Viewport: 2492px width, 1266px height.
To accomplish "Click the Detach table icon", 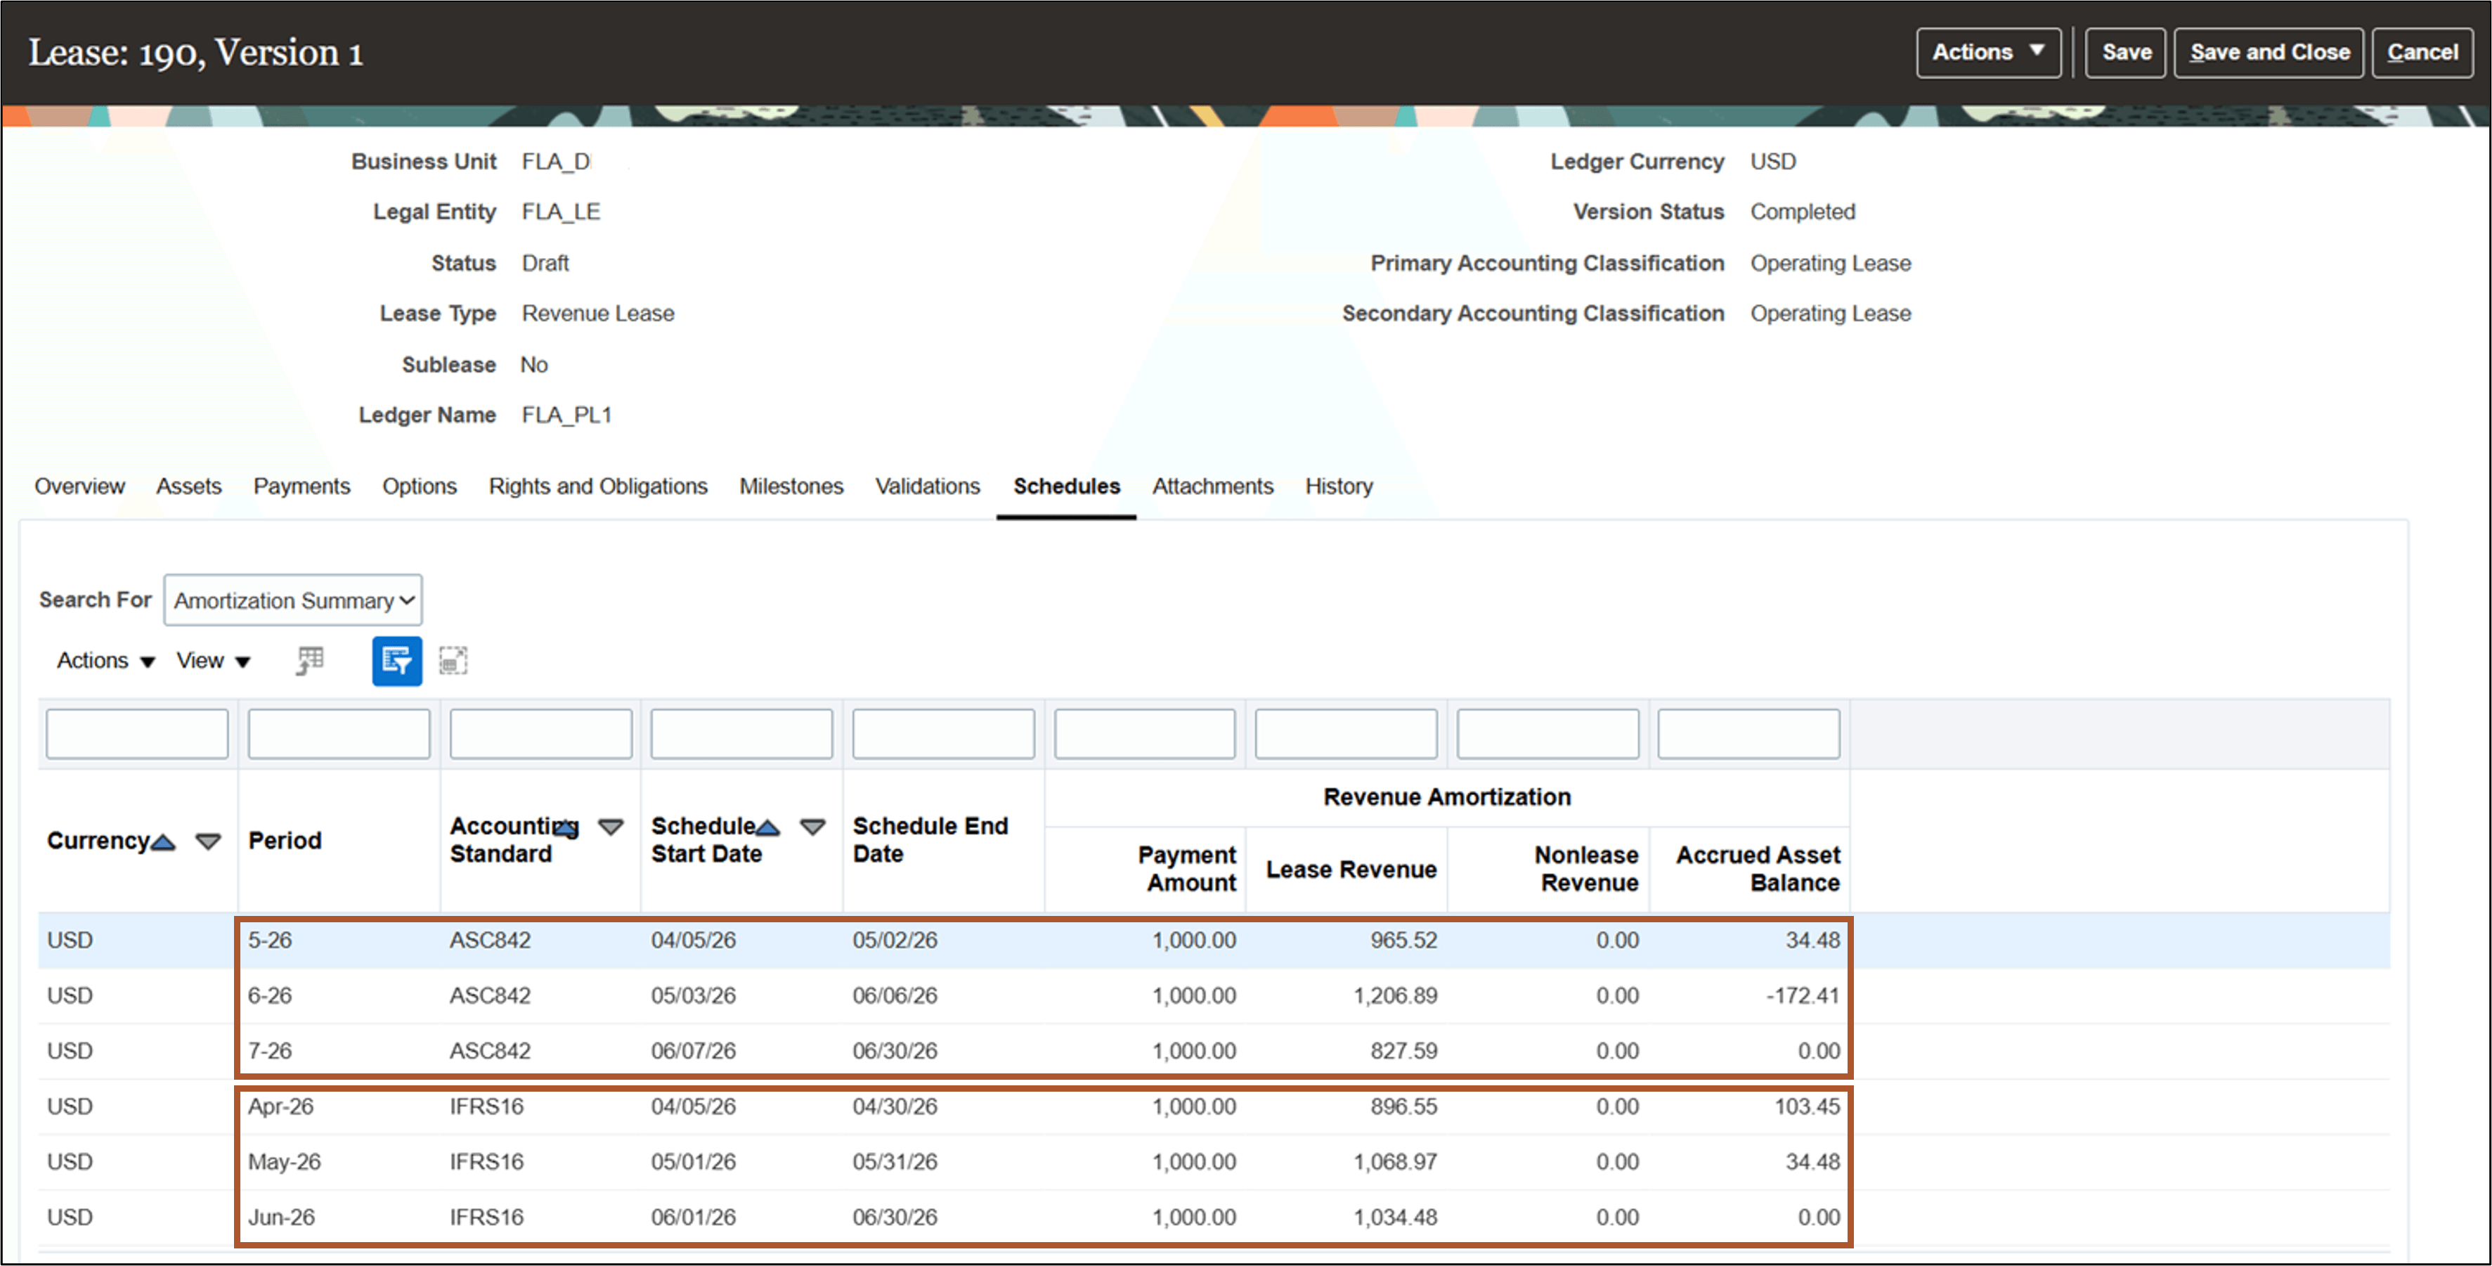I will click(x=453, y=661).
